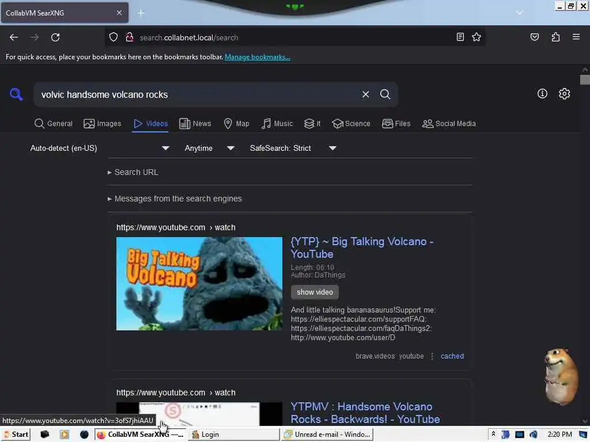Click the CollabVM SearXNG taskbar button

pos(139,435)
